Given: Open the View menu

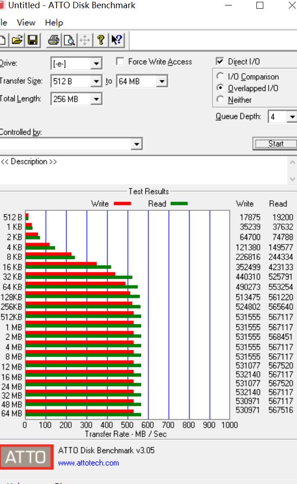Looking at the screenshot, I should coord(26,22).
